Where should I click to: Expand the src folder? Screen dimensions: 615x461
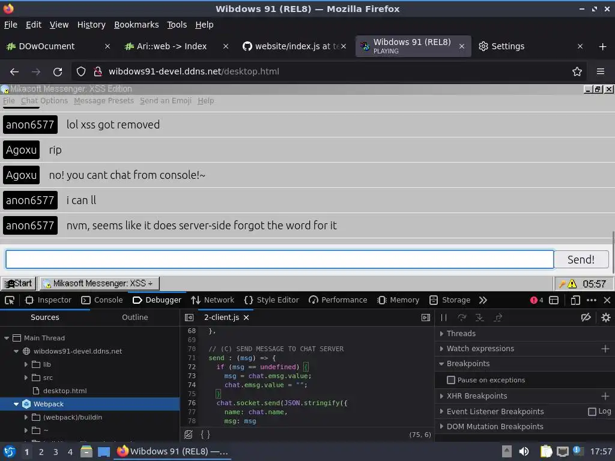tap(26, 378)
